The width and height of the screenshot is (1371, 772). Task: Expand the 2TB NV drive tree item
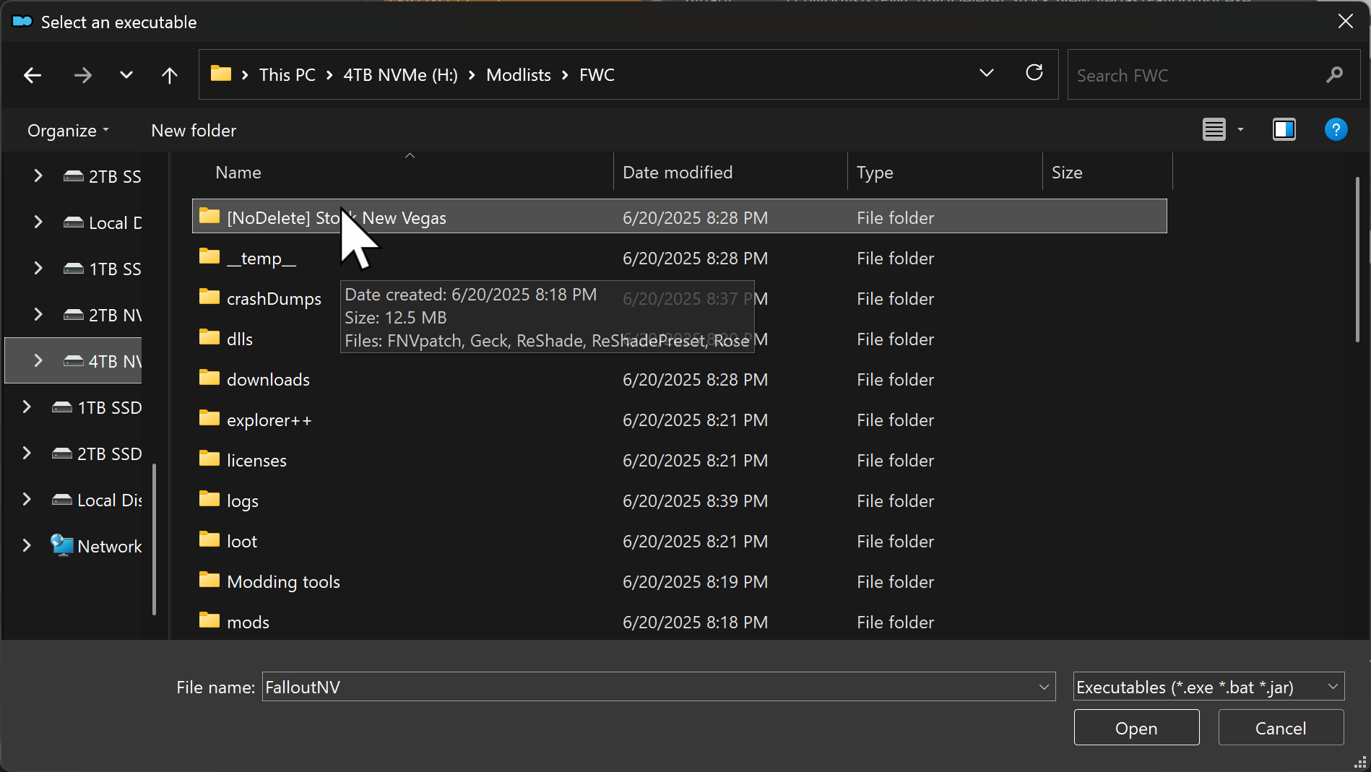pos(38,315)
